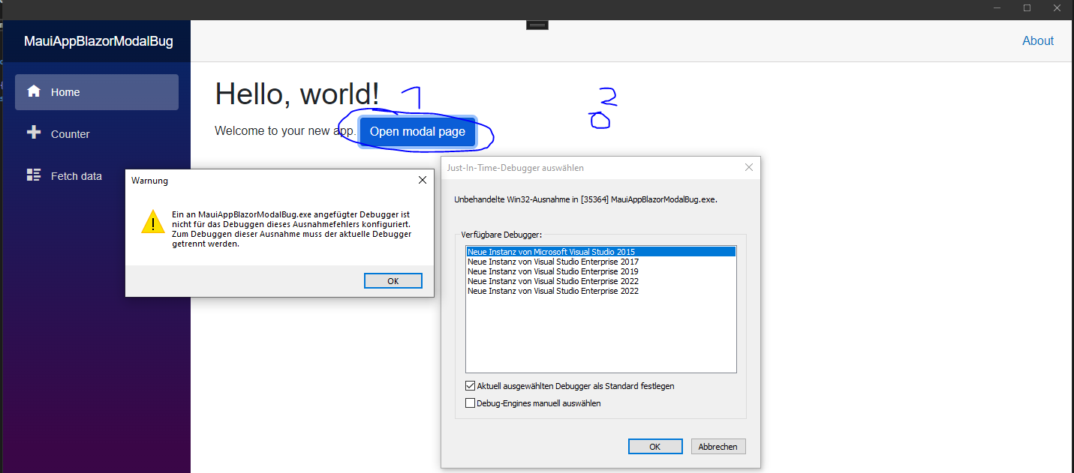Click the debug toolbar handle at top center
This screenshot has width=1074, height=473.
pos(537,25)
